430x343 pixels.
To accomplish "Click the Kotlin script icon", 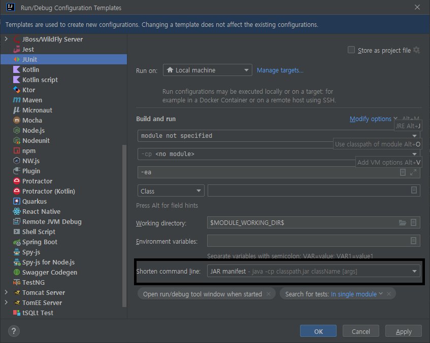I will [x=17, y=80].
